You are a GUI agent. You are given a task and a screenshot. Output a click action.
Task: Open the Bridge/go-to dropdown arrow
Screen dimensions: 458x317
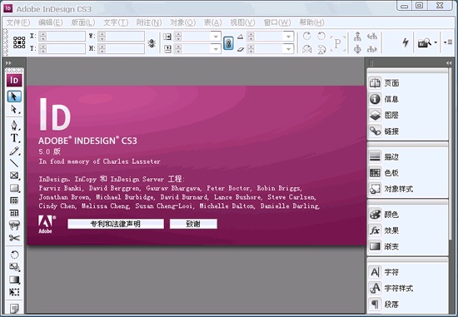436,42
